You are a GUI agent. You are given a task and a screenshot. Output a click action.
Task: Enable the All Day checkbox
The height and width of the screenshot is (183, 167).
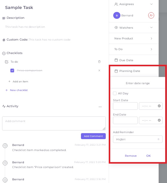[115, 93]
